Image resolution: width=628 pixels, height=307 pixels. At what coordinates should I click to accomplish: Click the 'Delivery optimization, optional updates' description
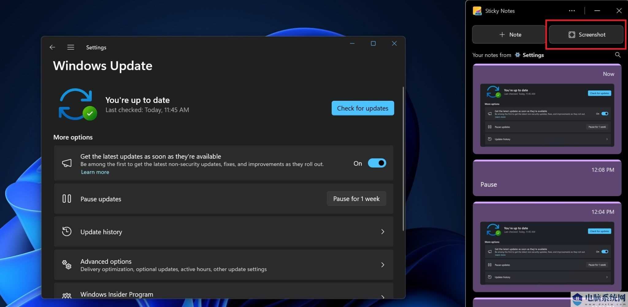(173, 269)
